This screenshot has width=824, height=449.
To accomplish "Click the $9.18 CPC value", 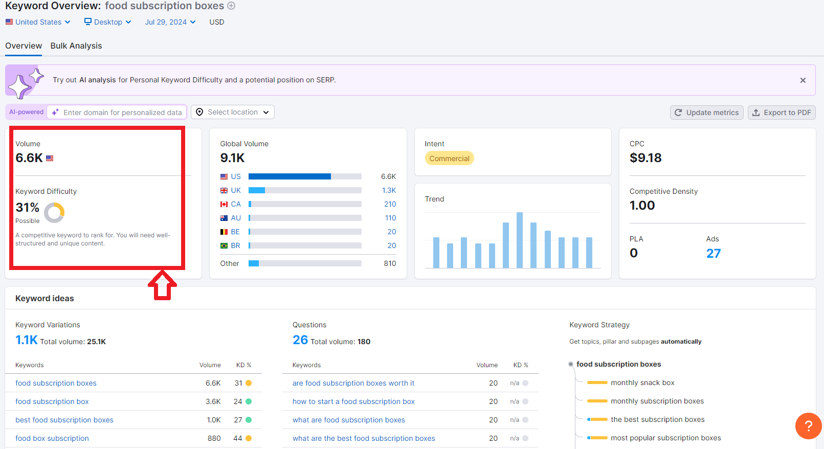I will coord(645,158).
